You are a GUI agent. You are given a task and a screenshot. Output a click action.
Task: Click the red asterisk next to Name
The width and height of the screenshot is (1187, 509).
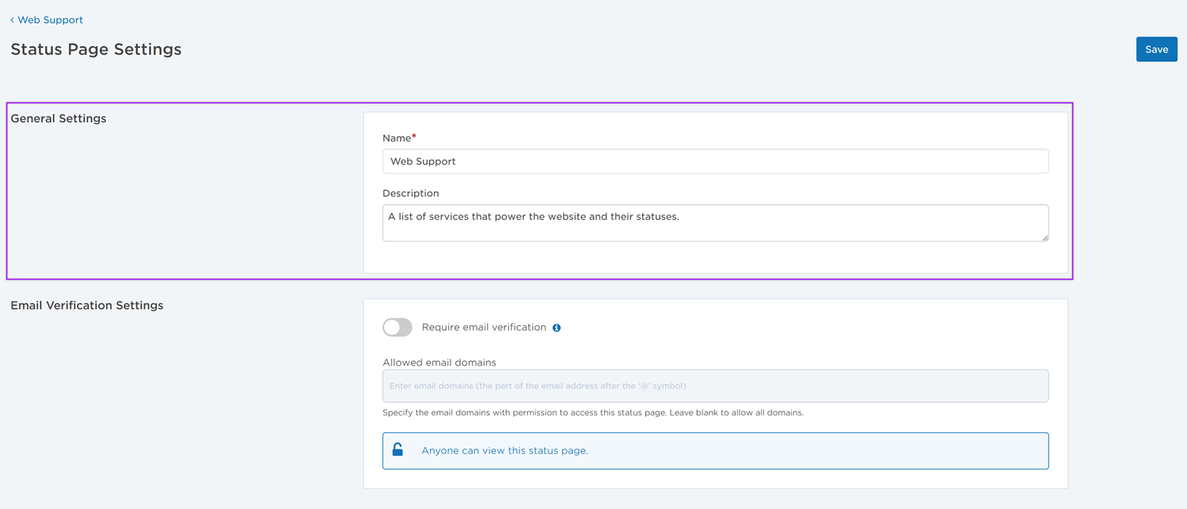coord(414,137)
